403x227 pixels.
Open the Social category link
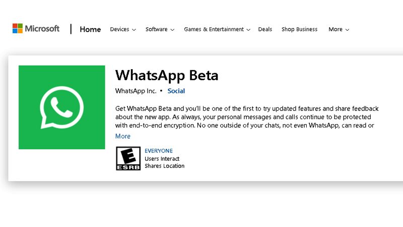(176, 91)
